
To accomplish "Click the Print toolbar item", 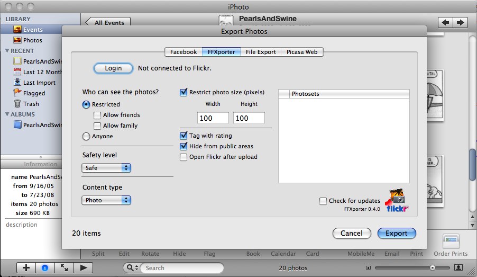I will 417,254.
